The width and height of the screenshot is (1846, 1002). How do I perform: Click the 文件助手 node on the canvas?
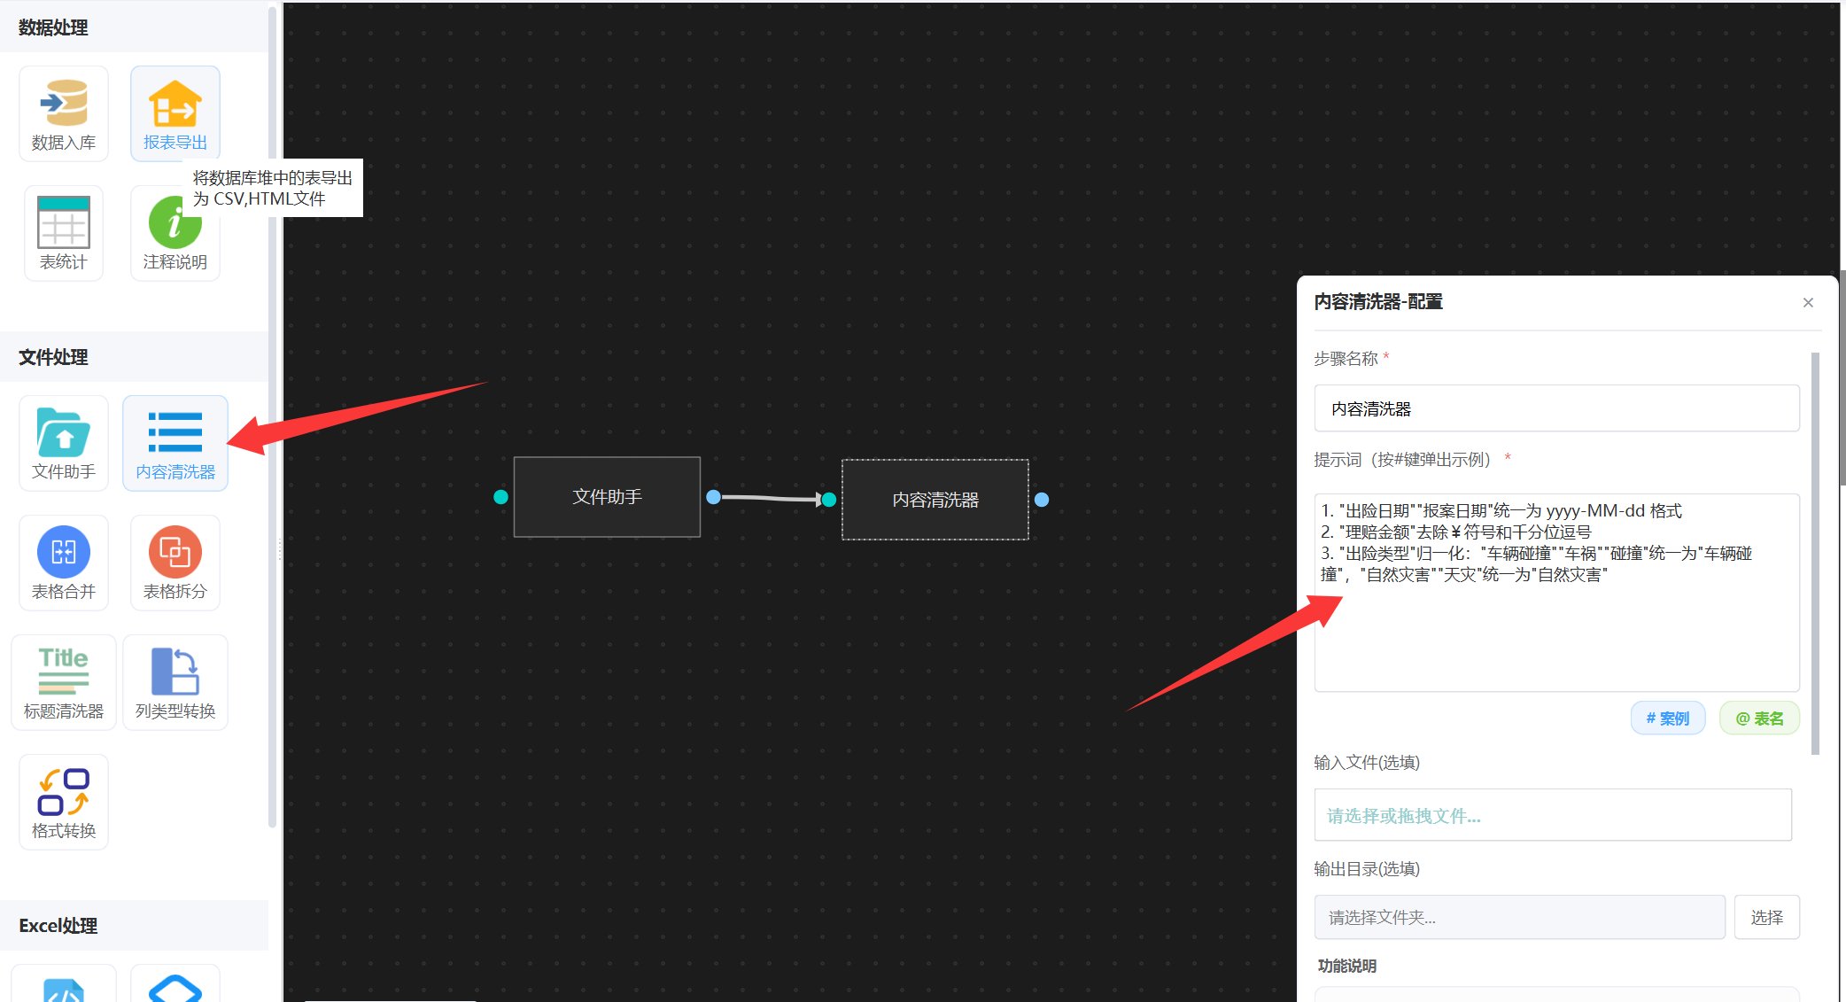click(x=607, y=497)
